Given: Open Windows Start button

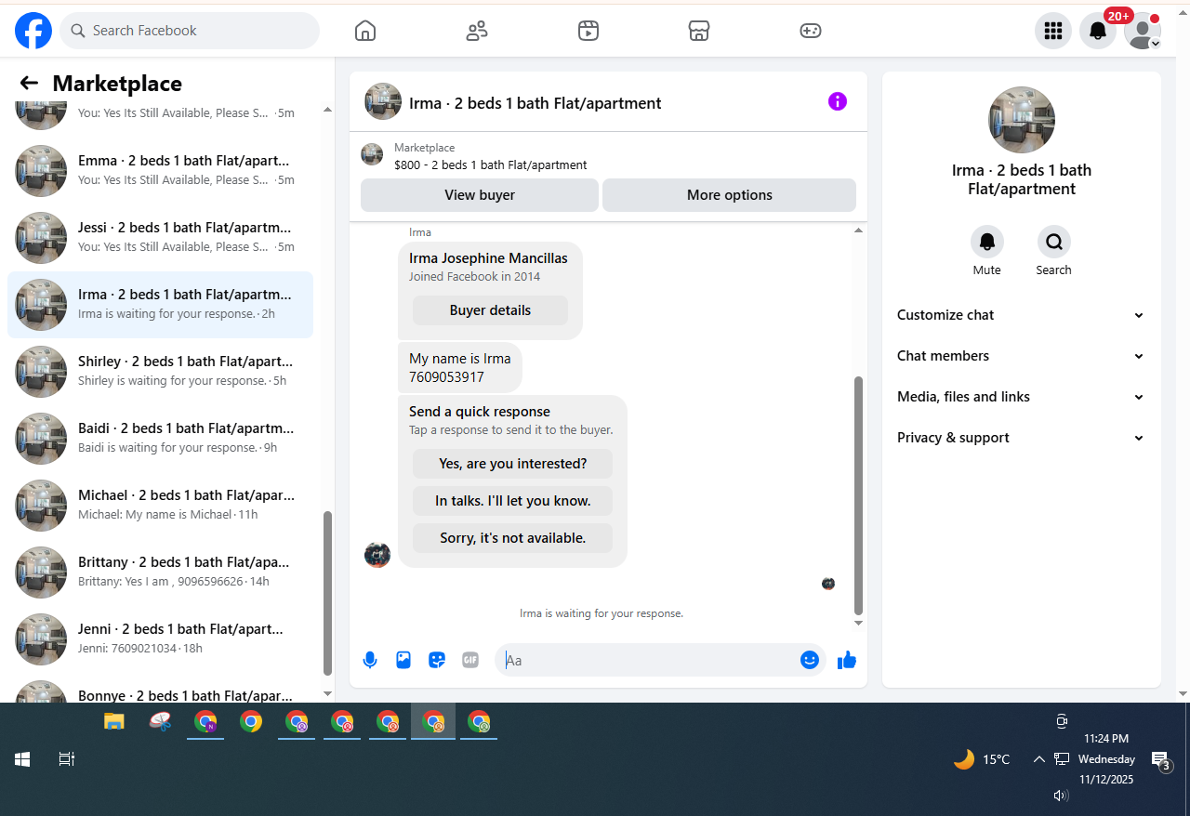Looking at the screenshot, I should [x=22, y=759].
